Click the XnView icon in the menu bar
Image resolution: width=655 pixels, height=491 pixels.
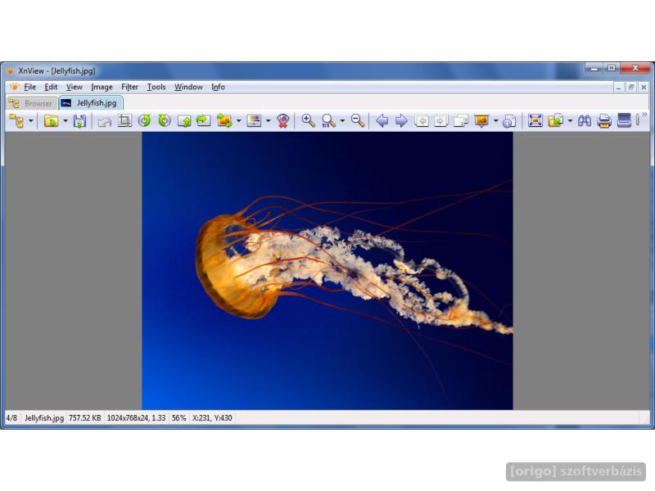[14, 87]
